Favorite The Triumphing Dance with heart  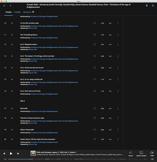click(x=95, y=35)
